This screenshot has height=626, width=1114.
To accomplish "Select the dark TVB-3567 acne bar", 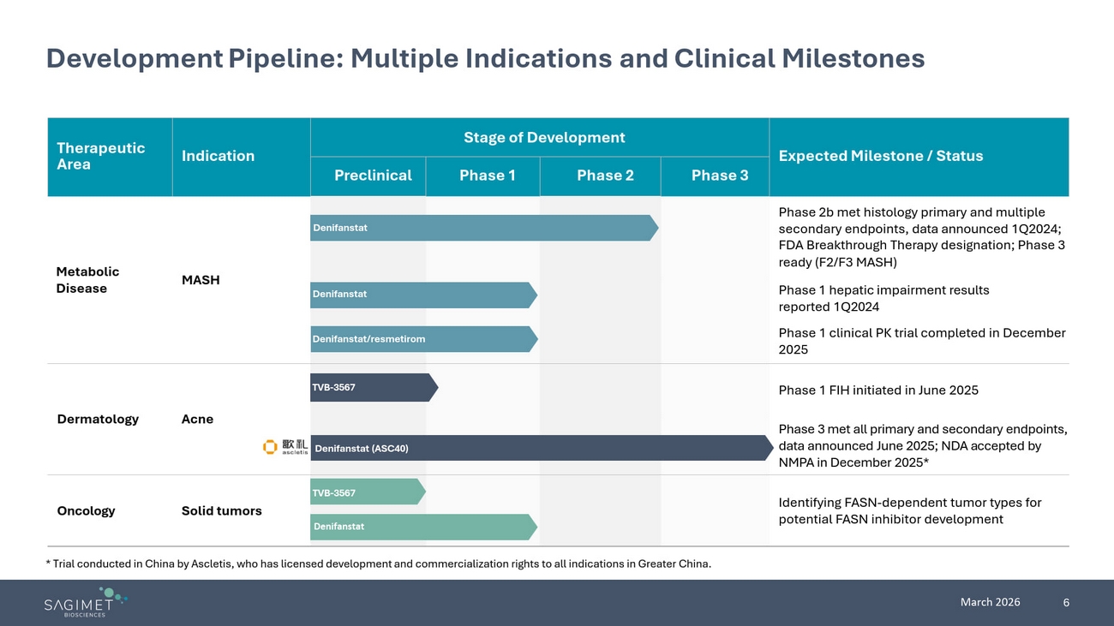I will (x=373, y=388).
